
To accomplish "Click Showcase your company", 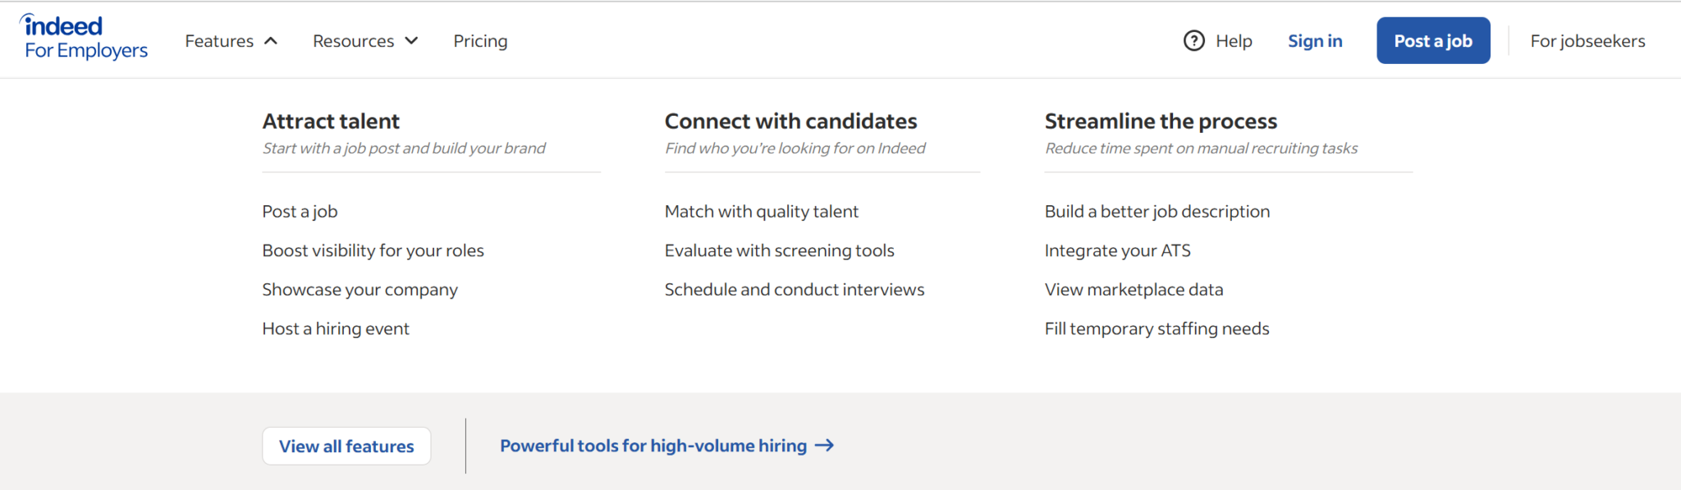I will (x=360, y=289).
